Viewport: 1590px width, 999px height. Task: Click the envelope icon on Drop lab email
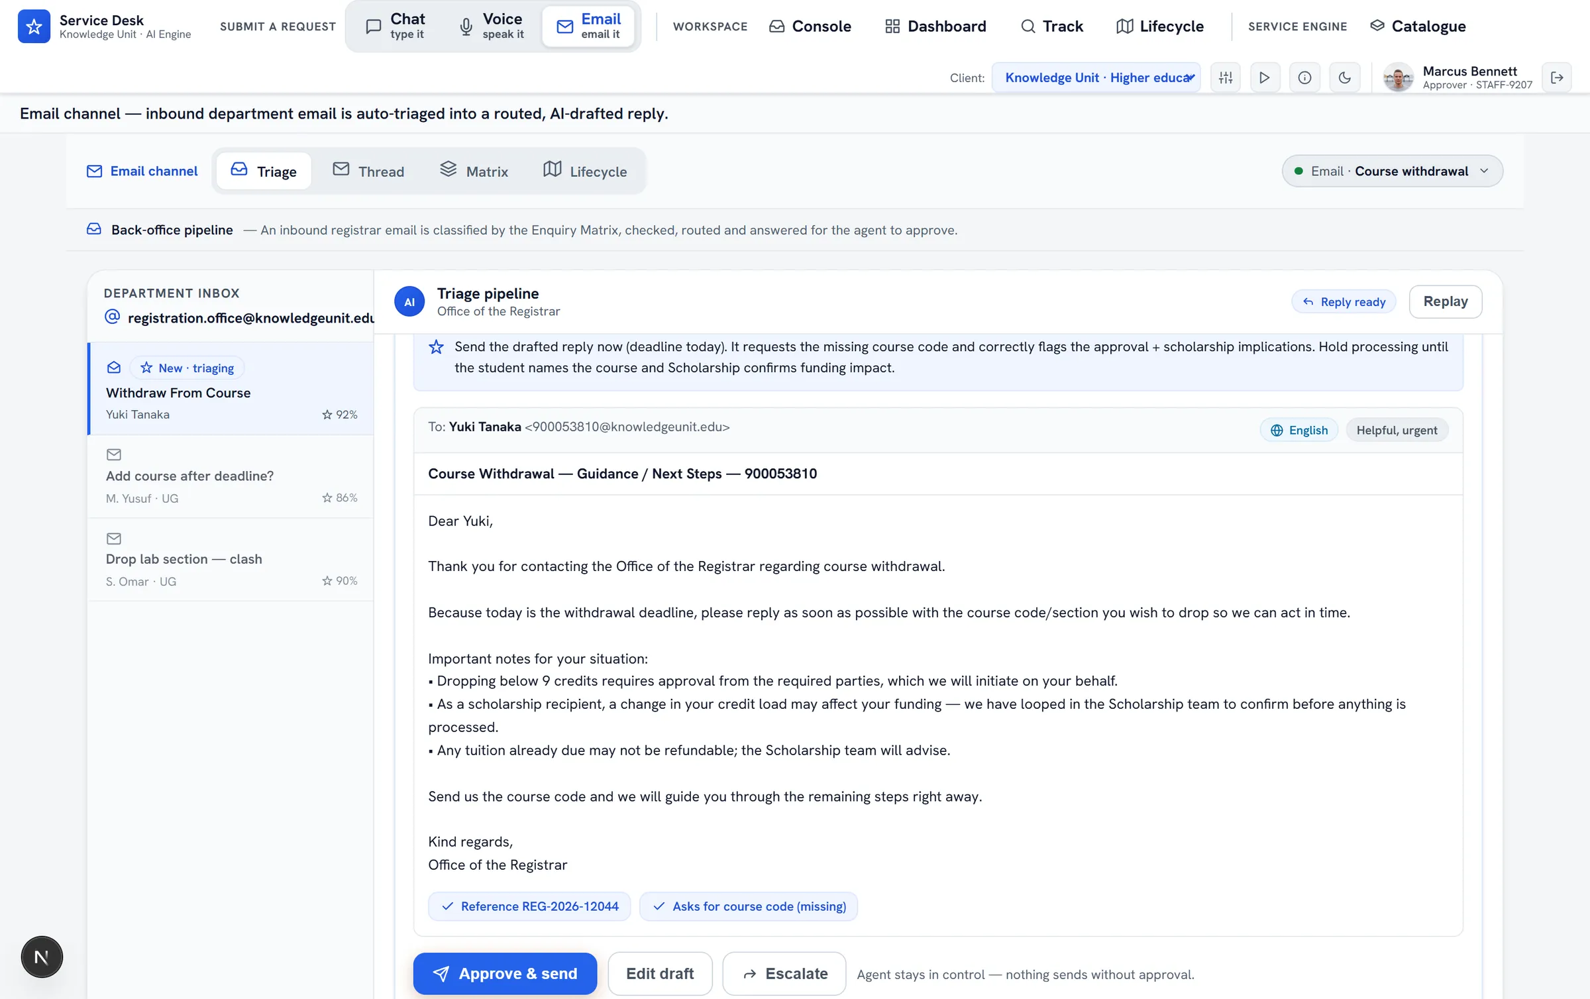point(114,539)
